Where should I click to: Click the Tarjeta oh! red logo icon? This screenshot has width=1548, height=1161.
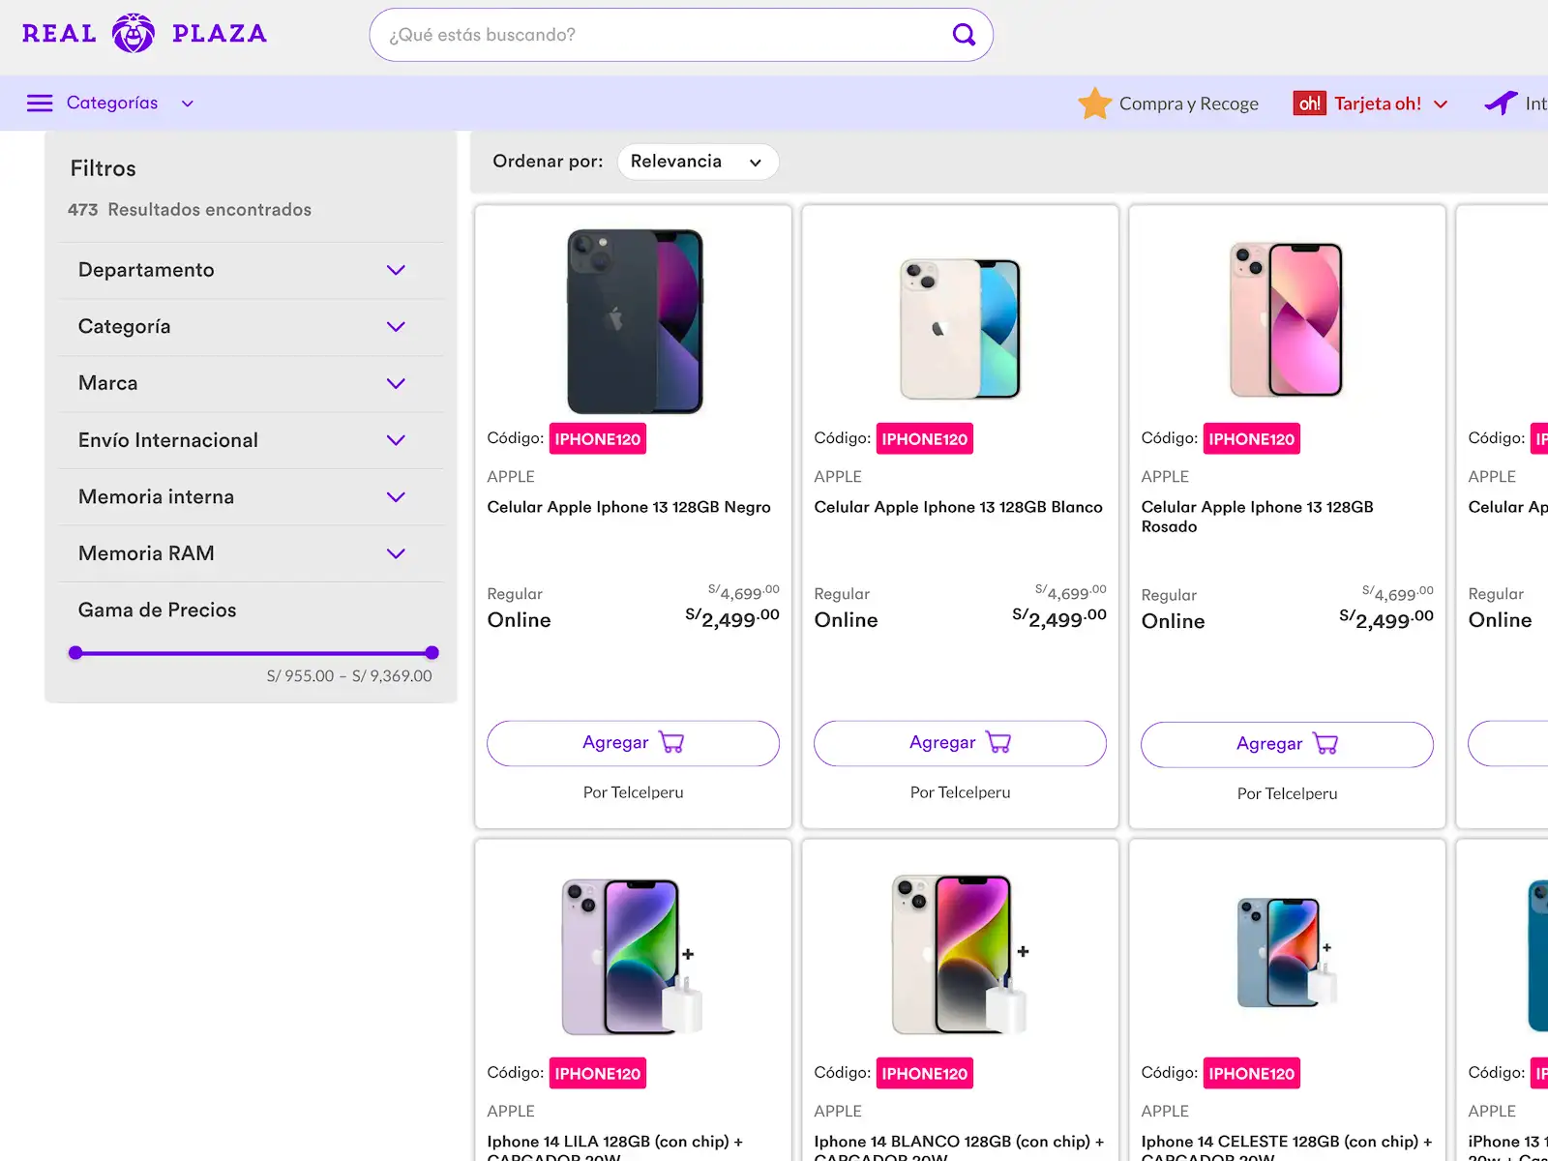[x=1309, y=104]
